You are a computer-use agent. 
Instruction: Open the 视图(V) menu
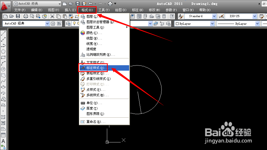53,10
